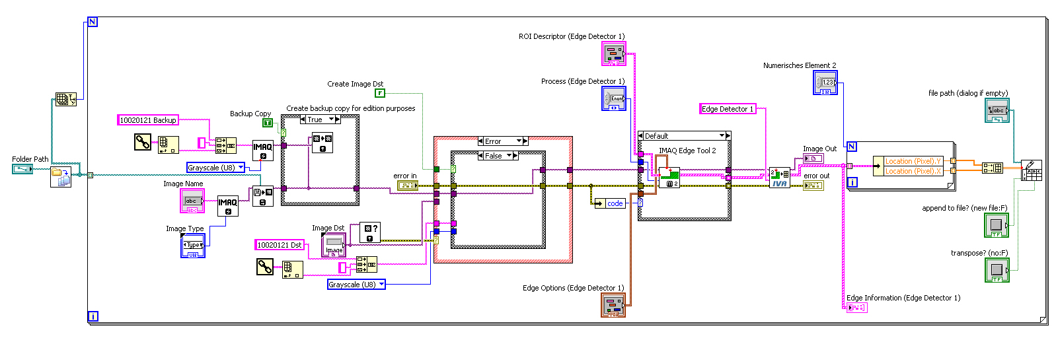
Task: Click the IMAQ Edge Tool 2 subVI
Action: pos(669,177)
